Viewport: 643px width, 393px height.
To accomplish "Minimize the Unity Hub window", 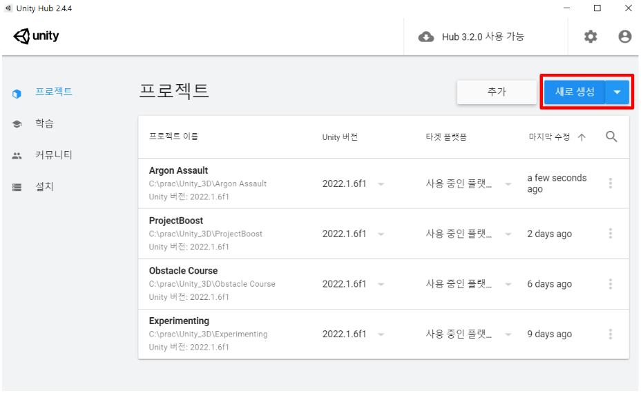I will click(567, 8).
